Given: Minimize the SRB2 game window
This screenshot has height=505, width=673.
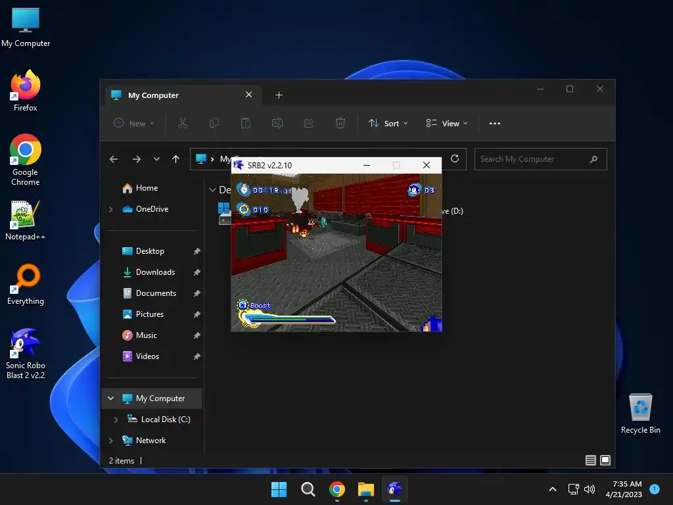Looking at the screenshot, I should [x=367, y=165].
